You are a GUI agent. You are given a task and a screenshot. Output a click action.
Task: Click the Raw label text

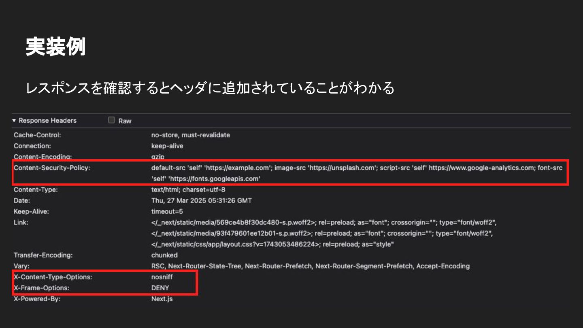[125, 121]
